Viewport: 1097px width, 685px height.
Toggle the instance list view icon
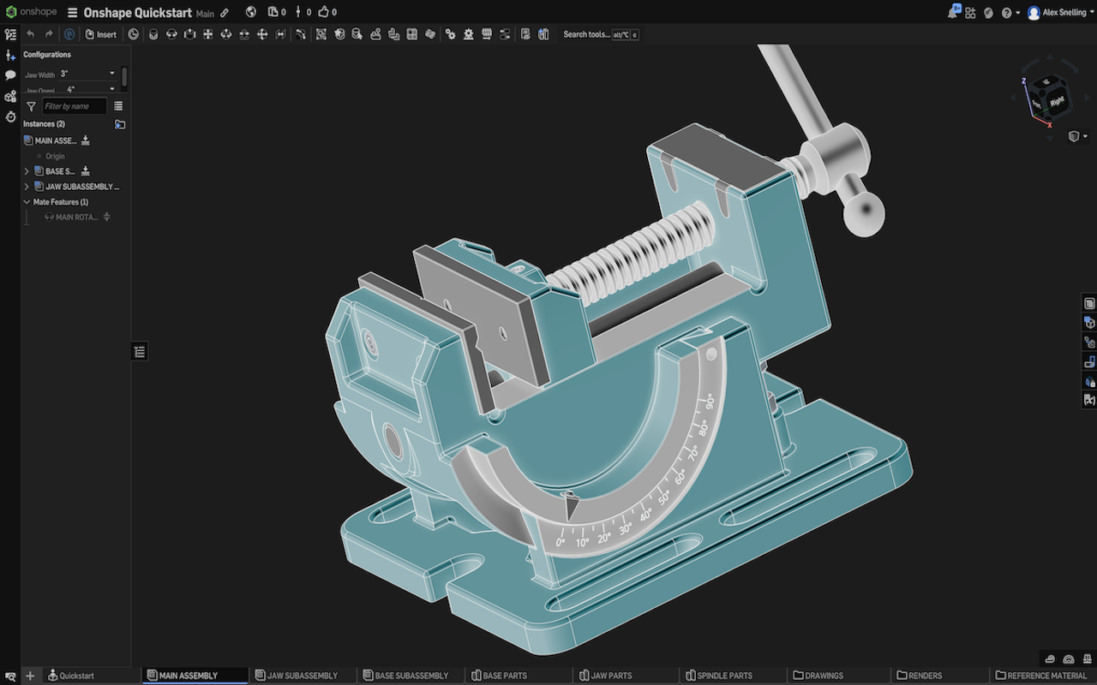118,106
